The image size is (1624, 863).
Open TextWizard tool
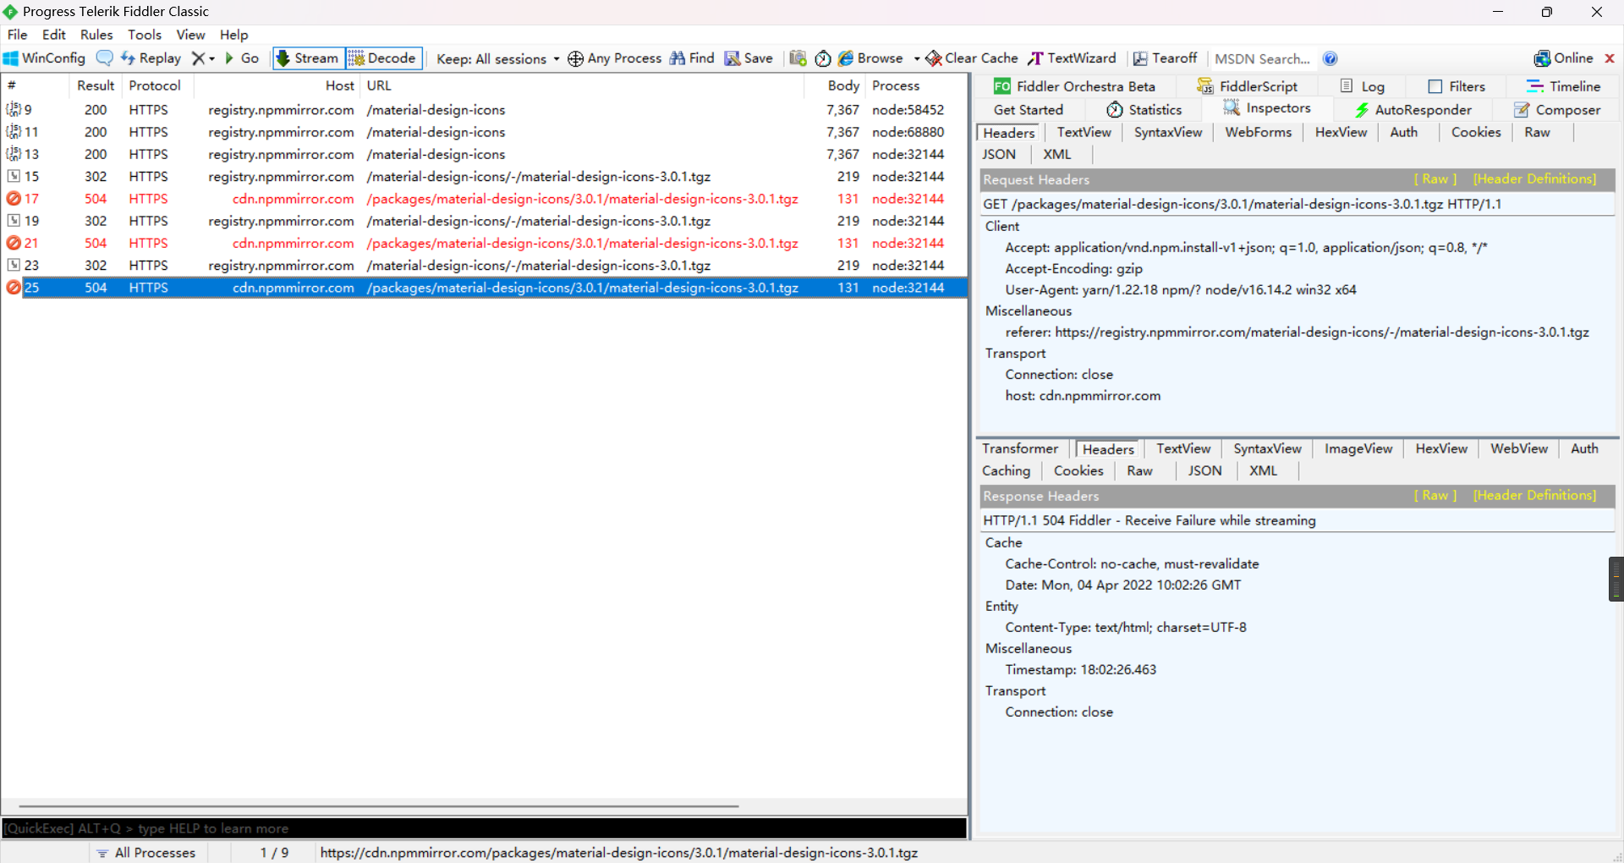1072,58
